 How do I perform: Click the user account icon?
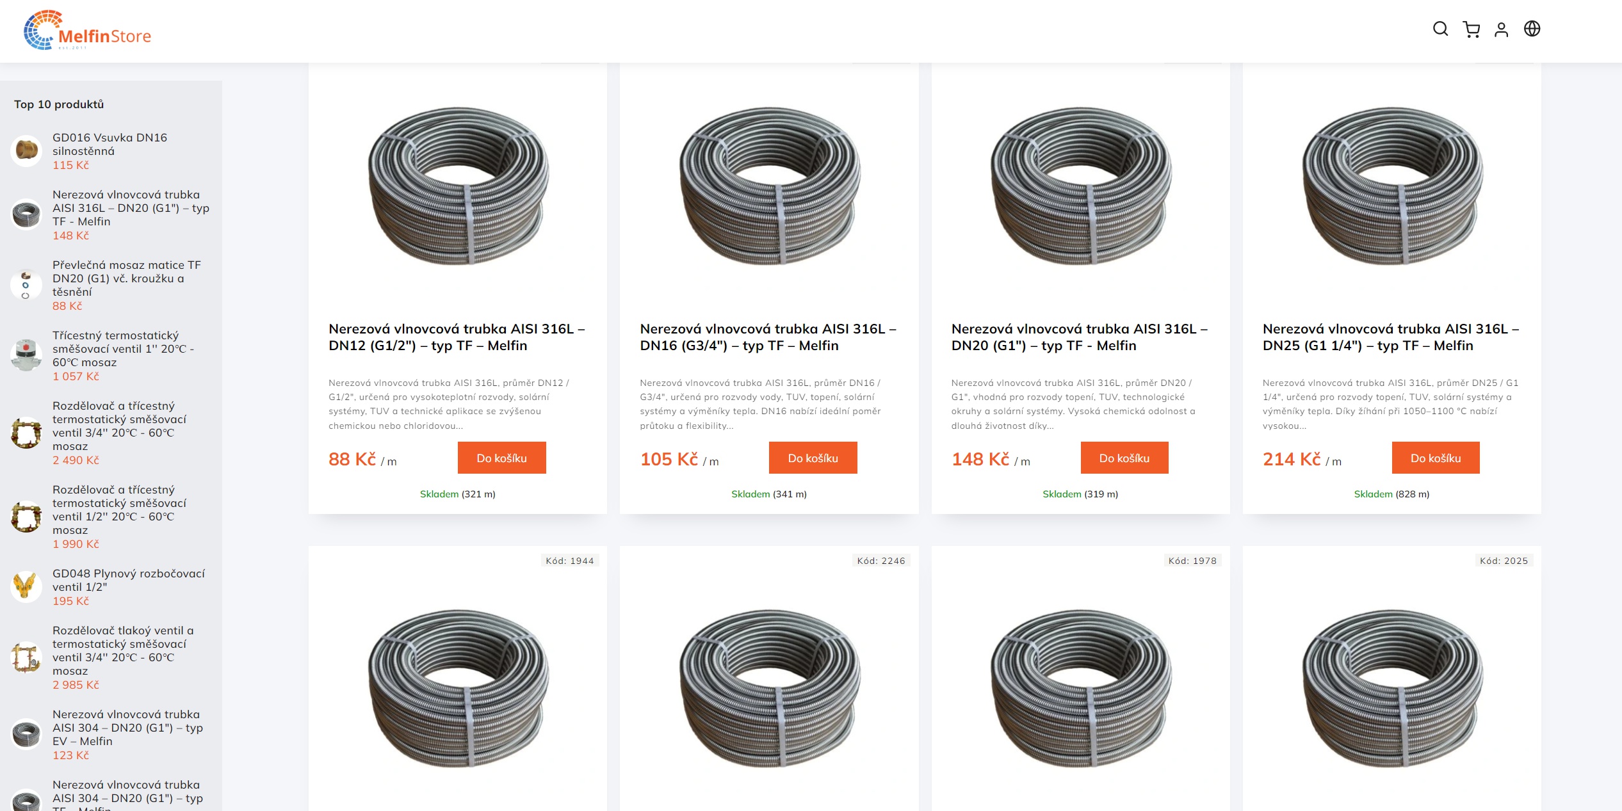[x=1501, y=29]
